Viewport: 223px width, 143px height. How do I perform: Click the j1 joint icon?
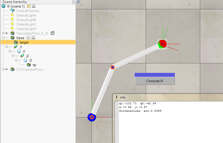coord(16,47)
